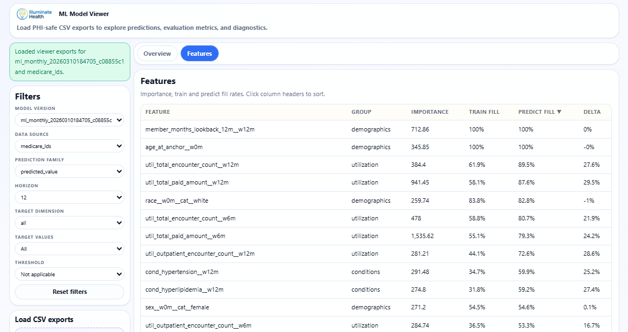The height and width of the screenshot is (332, 628).
Task: Open the Model Version dropdown
Action: (69, 120)
